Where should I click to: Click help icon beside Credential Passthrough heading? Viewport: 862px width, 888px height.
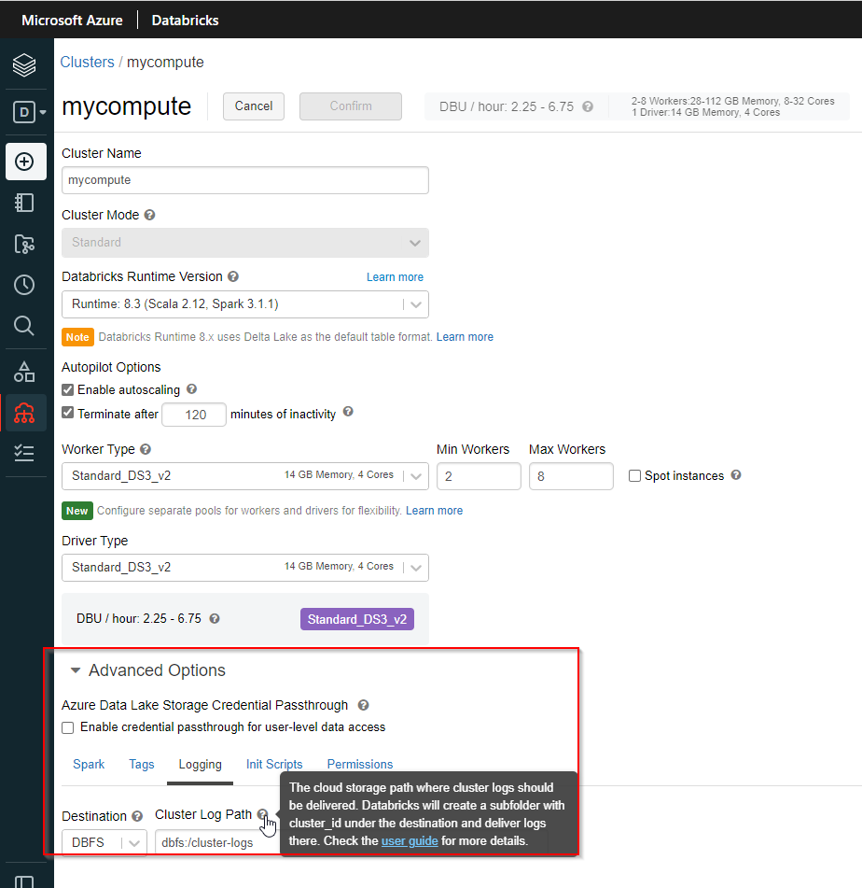tap(363, 705)
